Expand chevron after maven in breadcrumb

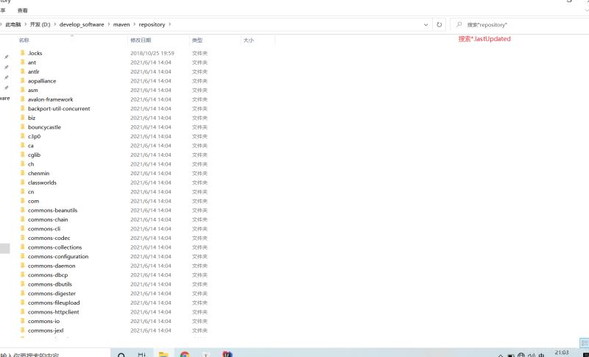(134, 24)
